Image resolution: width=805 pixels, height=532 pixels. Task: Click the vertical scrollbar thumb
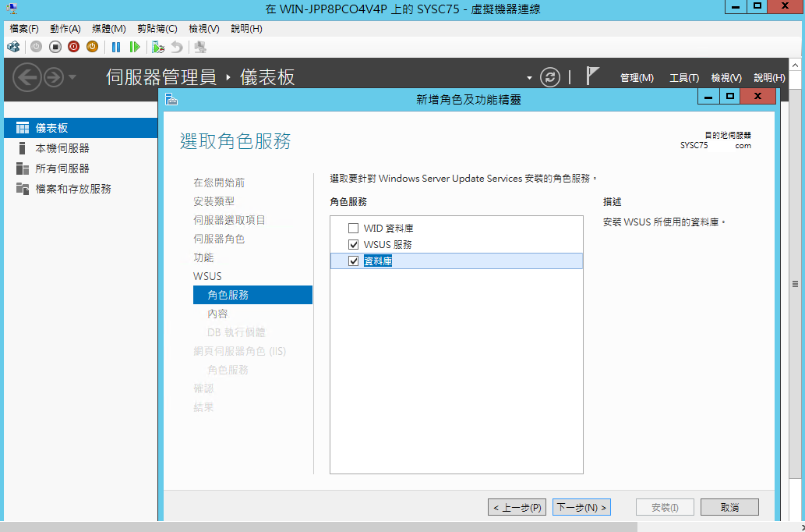click(x=795, y=284)
